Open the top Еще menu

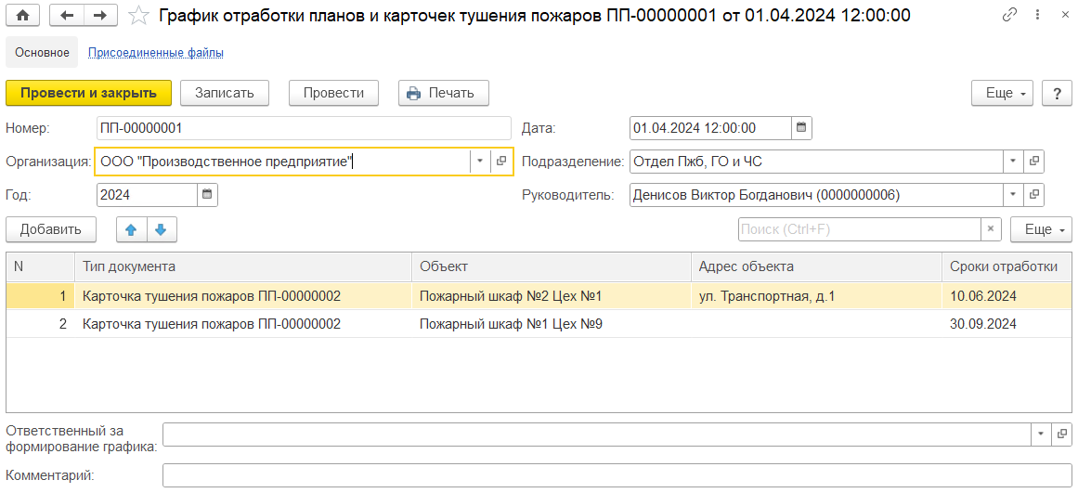point(1002,93)
